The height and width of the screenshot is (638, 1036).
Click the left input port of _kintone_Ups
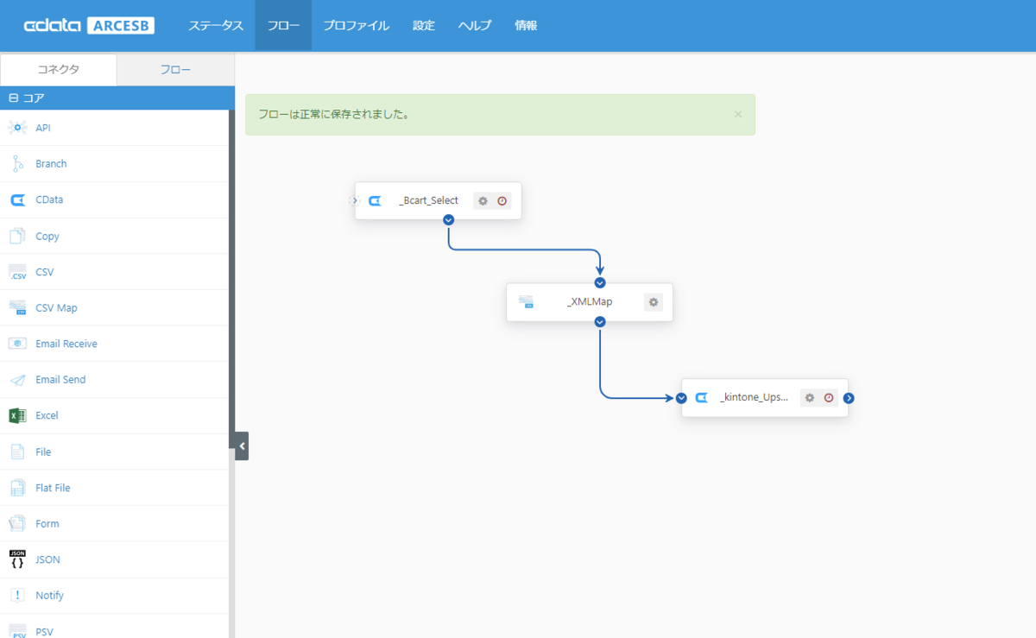coord(681,398)
